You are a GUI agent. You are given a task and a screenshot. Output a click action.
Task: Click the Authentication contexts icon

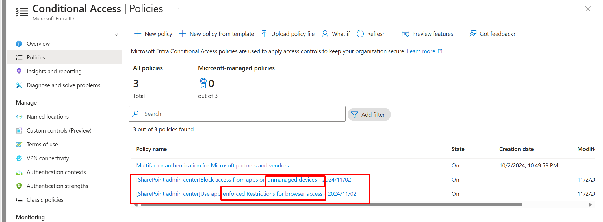point(19,172)
